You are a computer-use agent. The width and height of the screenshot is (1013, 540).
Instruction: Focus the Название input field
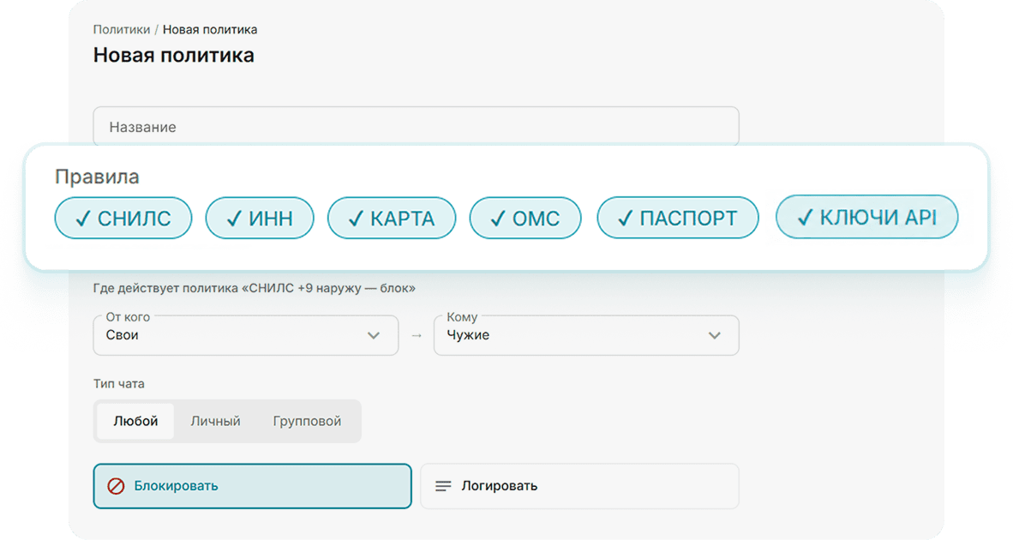tap(416, 127)
